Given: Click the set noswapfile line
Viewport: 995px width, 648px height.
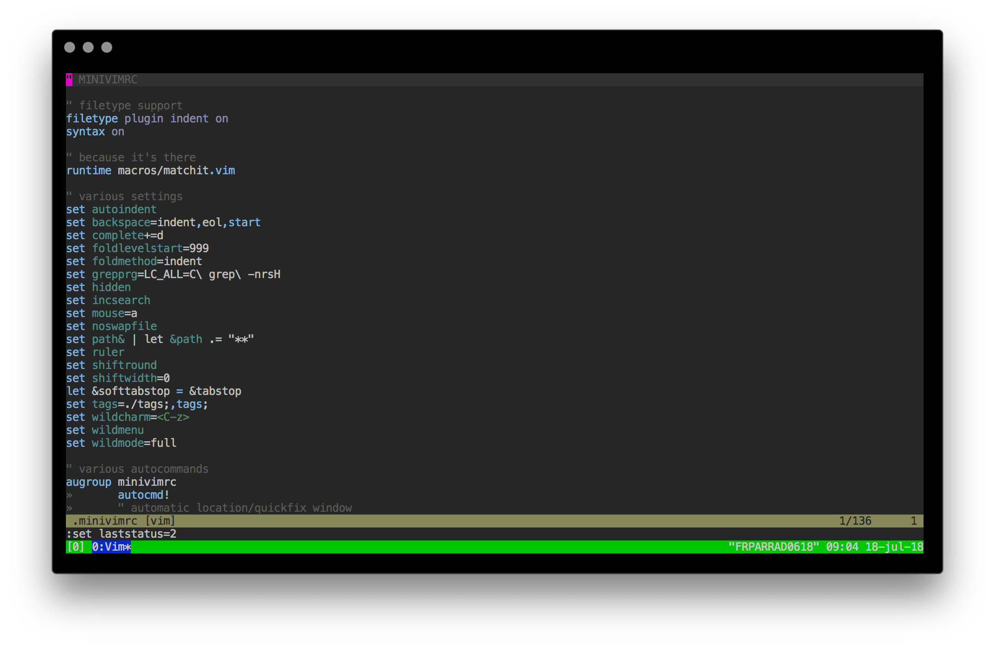Looking at the screenshot, I should click(x=111, y=326).
